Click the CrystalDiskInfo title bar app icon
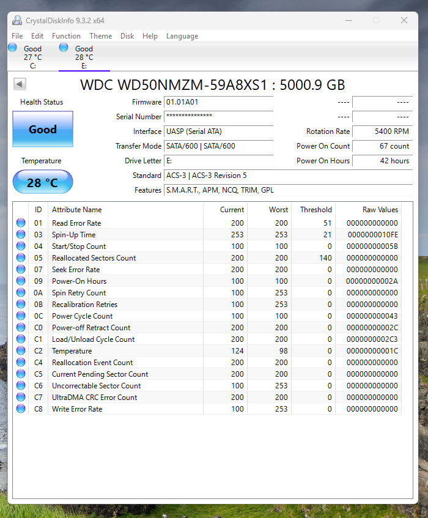The image size is (428, 518). [x=17, y=20]
